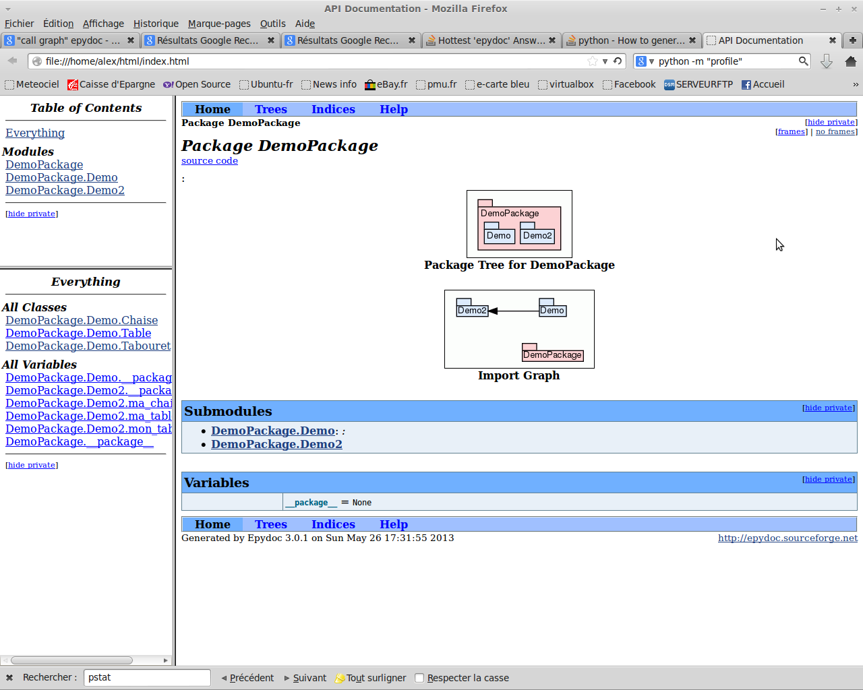Click the back arrow navigation button
This screenshot has width=863, height=690.
click(x=13, y=61)
